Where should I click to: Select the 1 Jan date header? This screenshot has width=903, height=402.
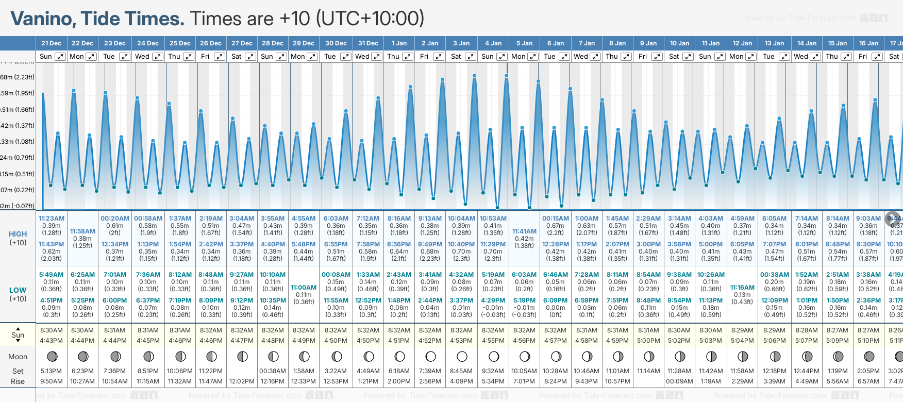(399, 43)
